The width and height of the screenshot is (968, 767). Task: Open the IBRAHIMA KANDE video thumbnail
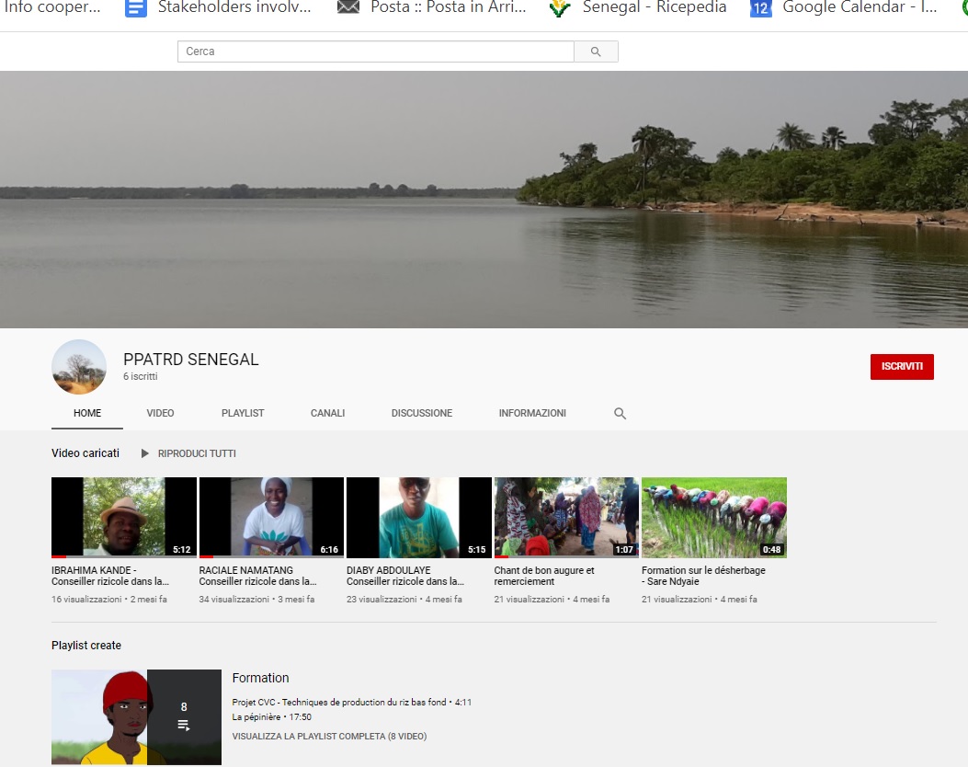coord(124,518)
